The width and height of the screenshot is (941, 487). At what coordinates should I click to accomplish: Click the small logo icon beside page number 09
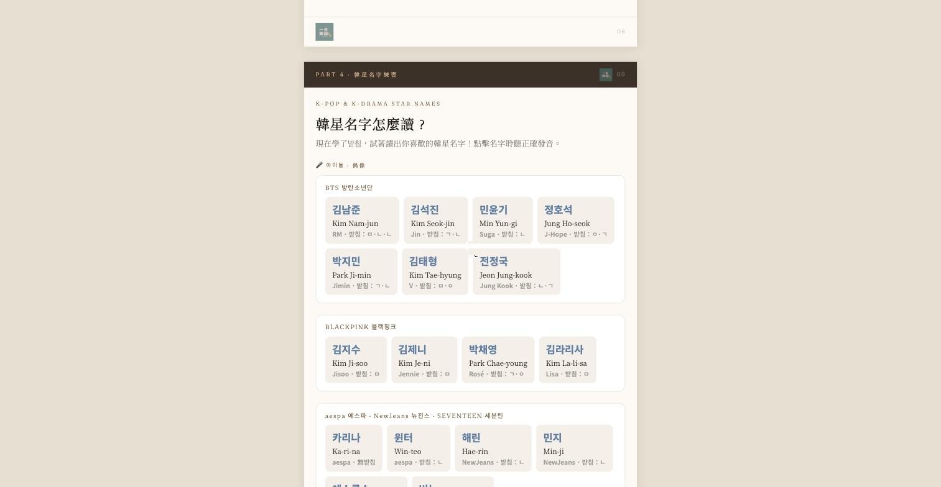[606, 75]
